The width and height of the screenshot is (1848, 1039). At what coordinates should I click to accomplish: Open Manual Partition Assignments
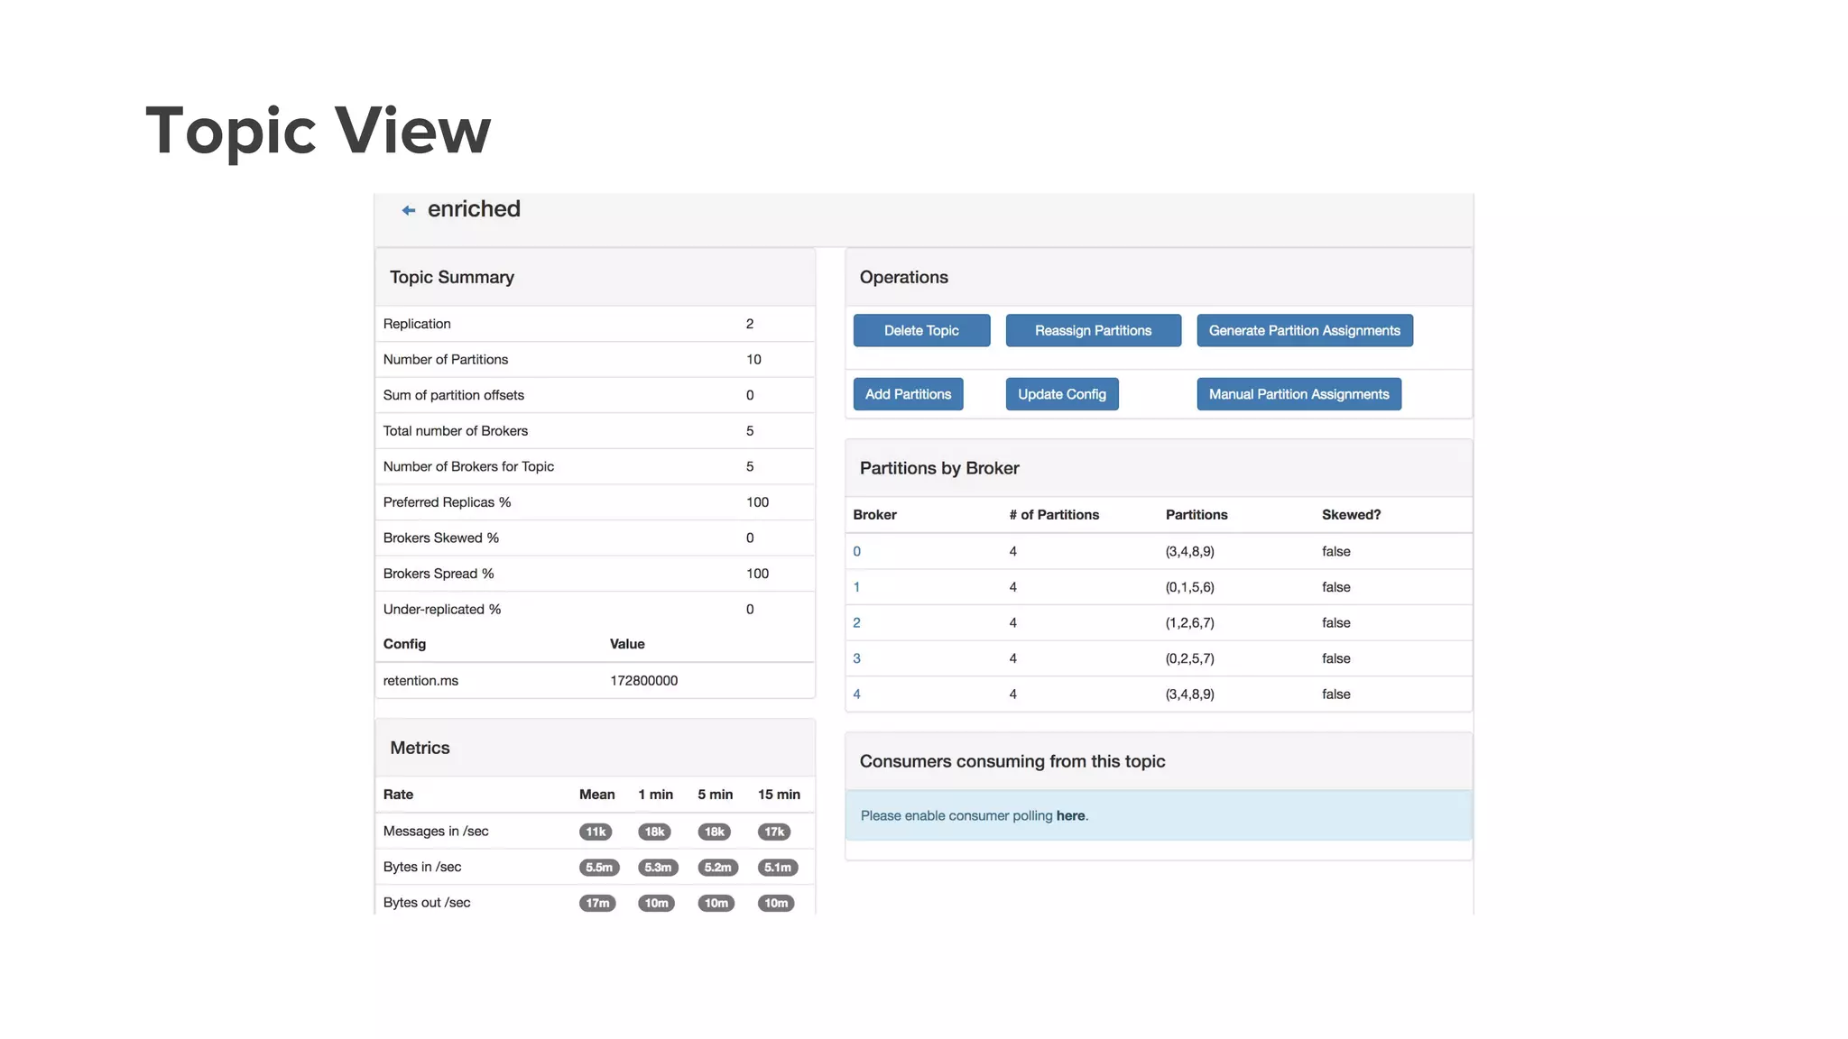(1298, 394)
